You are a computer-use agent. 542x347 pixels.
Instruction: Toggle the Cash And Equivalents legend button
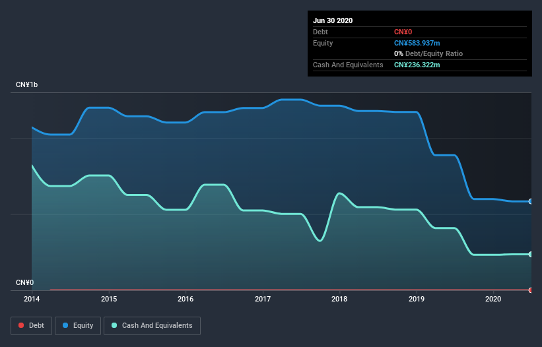point(152,326)
